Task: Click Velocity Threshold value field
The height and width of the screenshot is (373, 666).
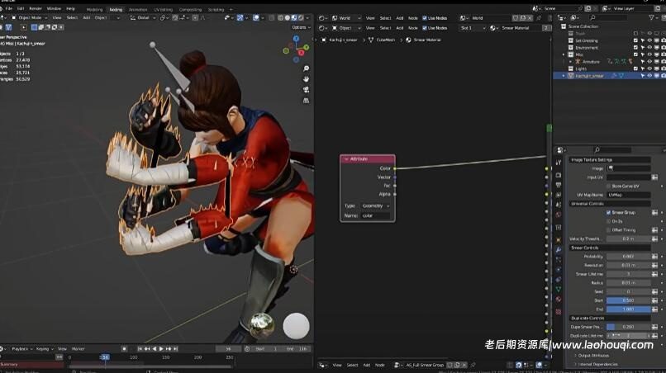Action: tap(628, 239)
